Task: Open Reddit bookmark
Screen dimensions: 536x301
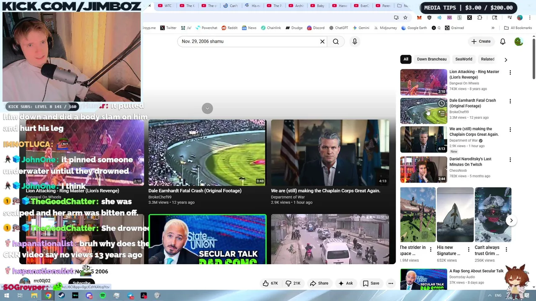Action: pos(229,28)
